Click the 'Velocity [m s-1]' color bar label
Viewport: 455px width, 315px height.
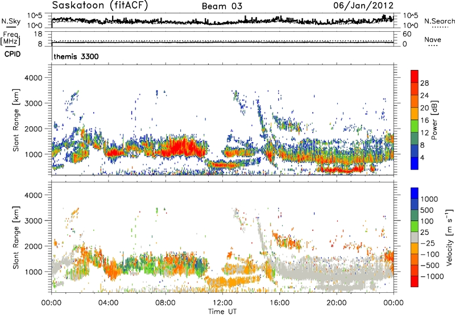[x=450, y=237]
